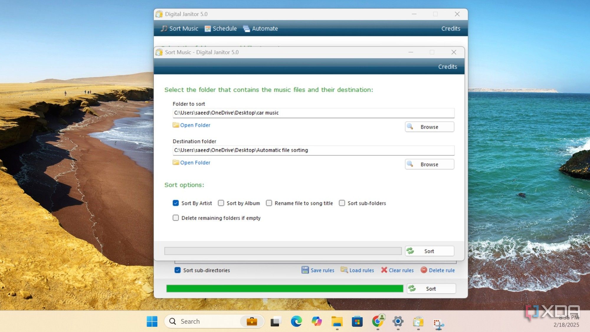Uncheck Sort sub-directories in main window
590x332 pixels.
tap(178, 270)
